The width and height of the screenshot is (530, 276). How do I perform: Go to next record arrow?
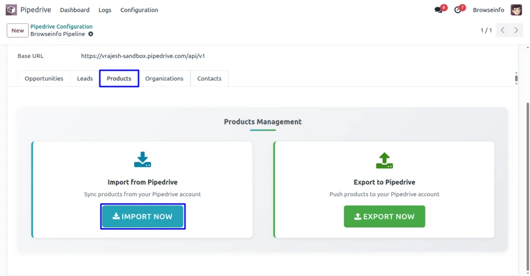[516, 30]
